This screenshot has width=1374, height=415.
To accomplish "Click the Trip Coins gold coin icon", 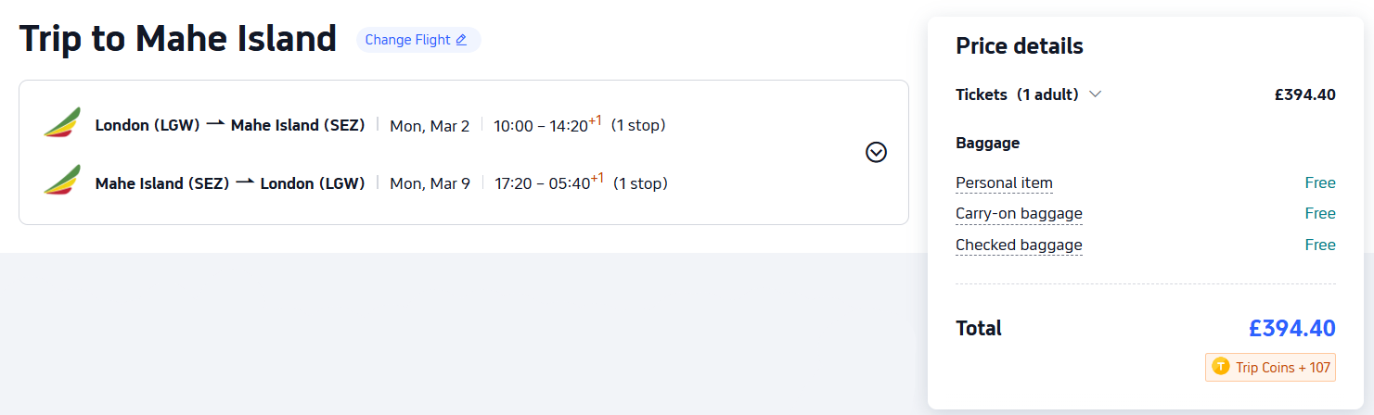I will click(1221, 368).
